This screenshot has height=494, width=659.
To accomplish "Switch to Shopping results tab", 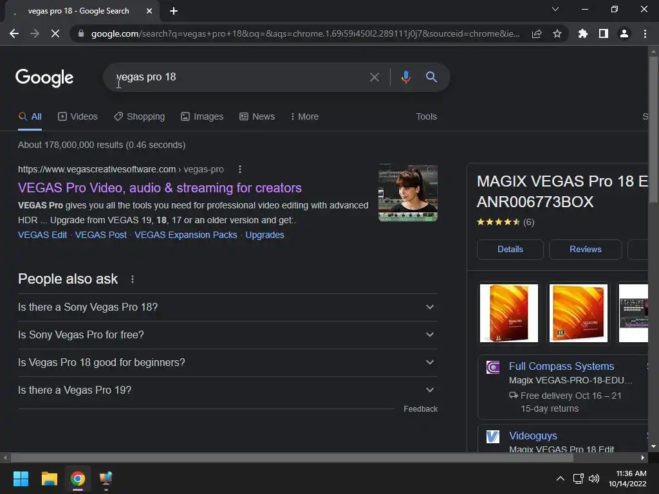I will [x=140, y=117].
